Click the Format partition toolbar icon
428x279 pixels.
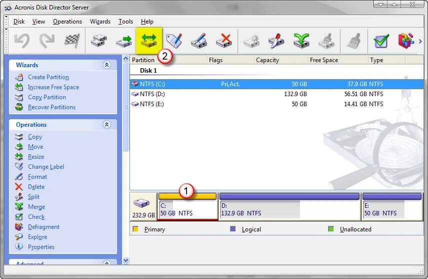[199, 41]
